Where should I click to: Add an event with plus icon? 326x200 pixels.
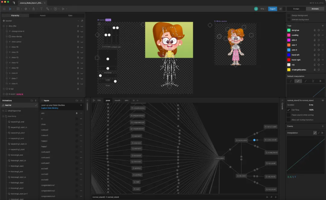tap(323, 126)
